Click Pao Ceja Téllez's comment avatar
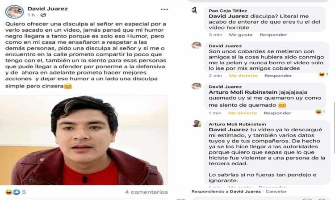This screenshot has width=335, height=200. [x=194, y=10]
